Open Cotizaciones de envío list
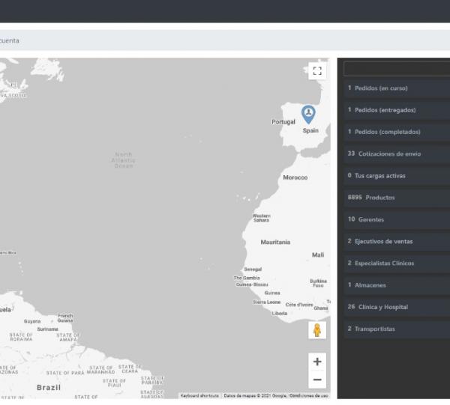This screenshot has height=405, width=450. pyautogui.click(x=397, y=153)
